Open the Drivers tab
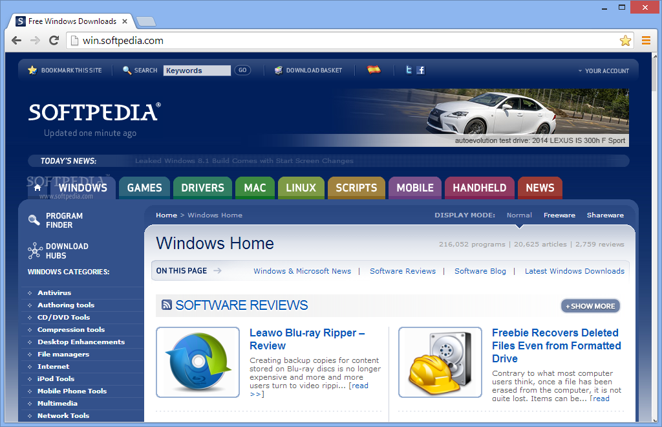Image resolution: width=662 pixels, height=427 pixels. pyautogui.click(x=202, y=188)
